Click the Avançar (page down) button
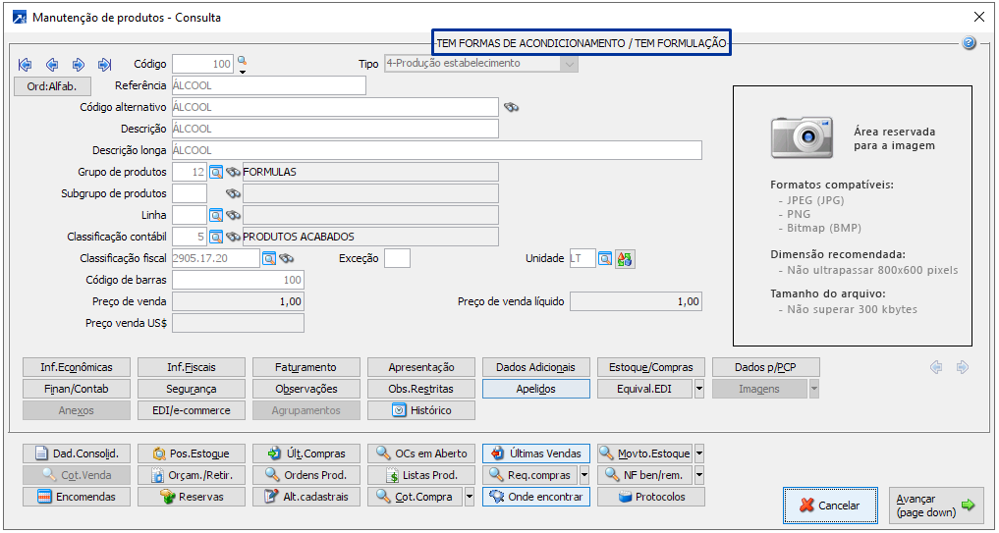Viewport: 999px width, 533px height. 935,506
